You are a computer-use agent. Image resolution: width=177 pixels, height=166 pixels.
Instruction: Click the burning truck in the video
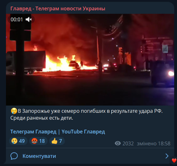(26, 61)
